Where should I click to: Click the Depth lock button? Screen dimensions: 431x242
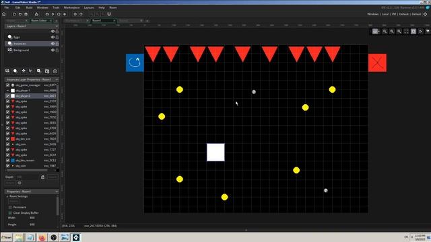pos(42,177)
